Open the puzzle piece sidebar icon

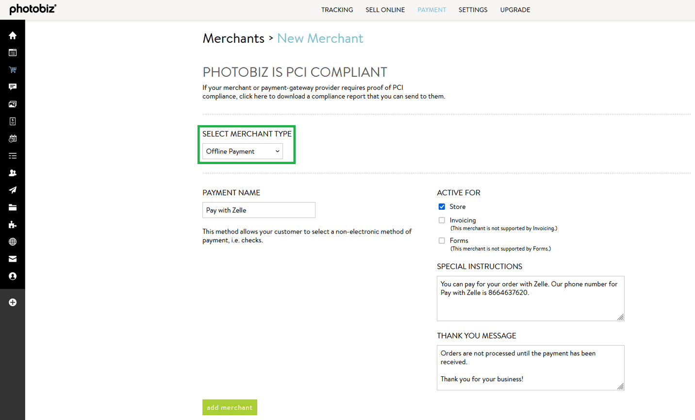[x=13, y=225]
